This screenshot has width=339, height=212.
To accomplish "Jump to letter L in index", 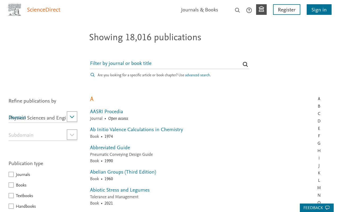I will (319, 180).
